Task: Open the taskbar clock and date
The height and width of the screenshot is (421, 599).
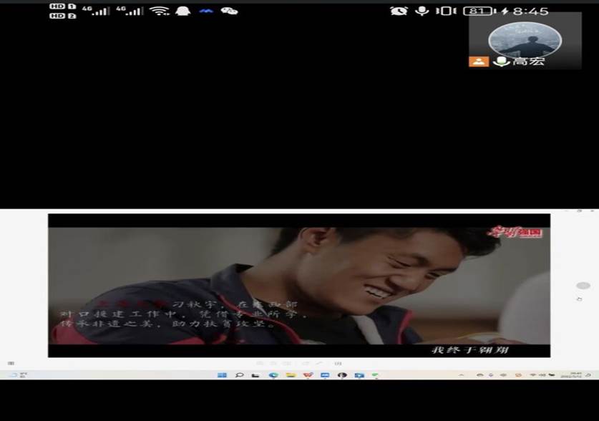Action: (x=570, y=375)
